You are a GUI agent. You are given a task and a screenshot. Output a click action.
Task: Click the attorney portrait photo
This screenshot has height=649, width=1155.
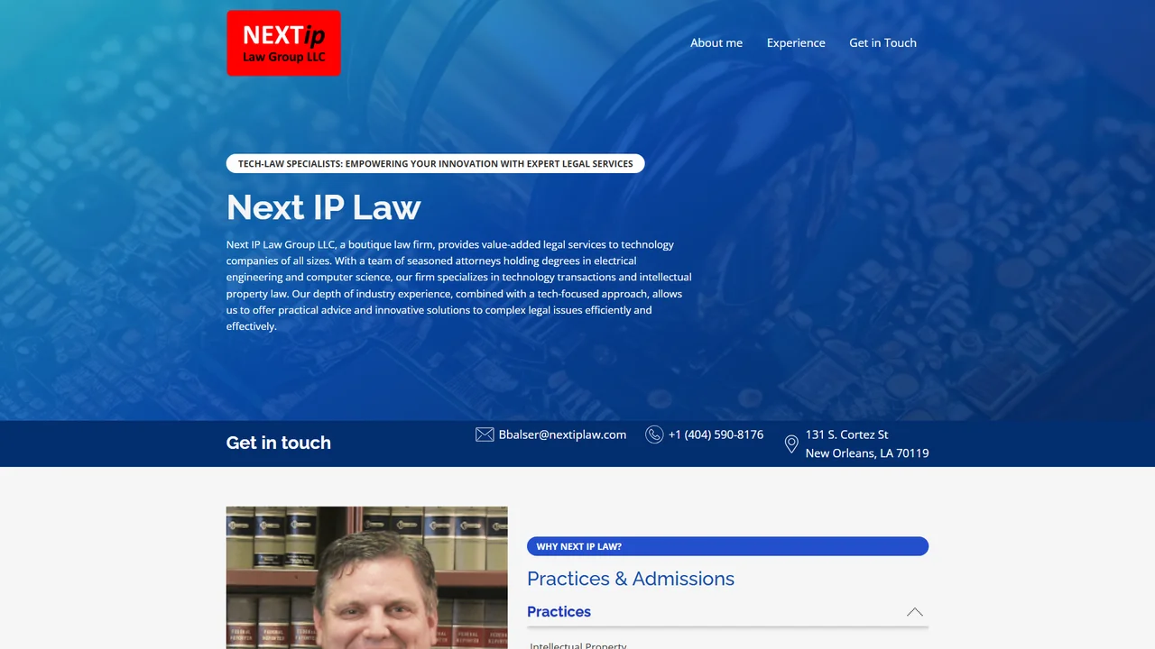366,578
